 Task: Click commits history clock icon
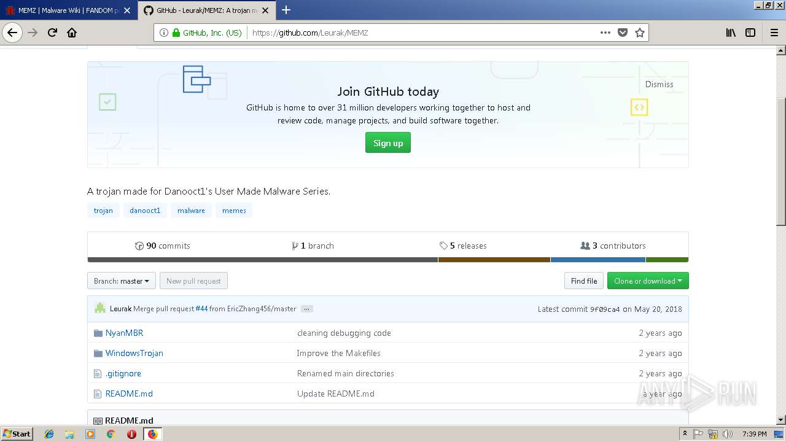139,246
